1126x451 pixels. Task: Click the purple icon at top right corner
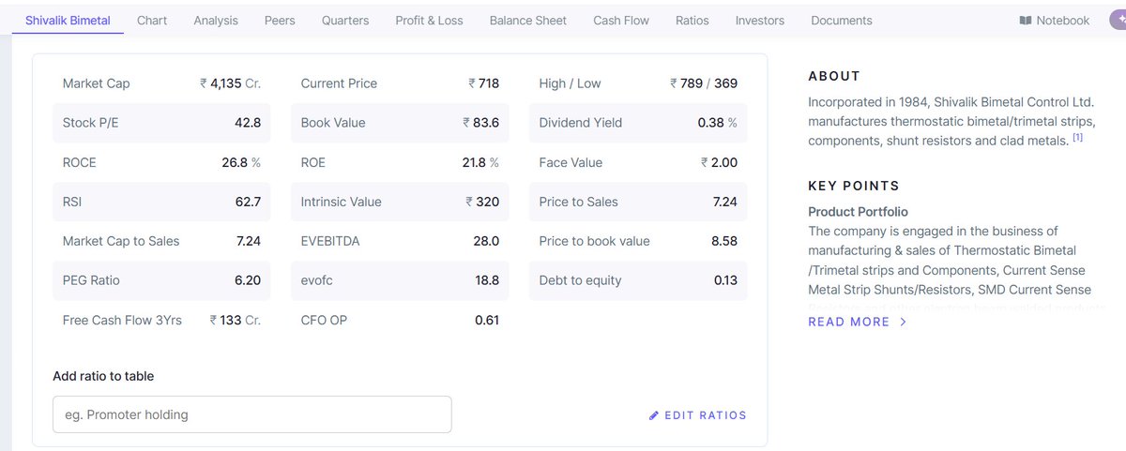click(x=1118, y=20)
